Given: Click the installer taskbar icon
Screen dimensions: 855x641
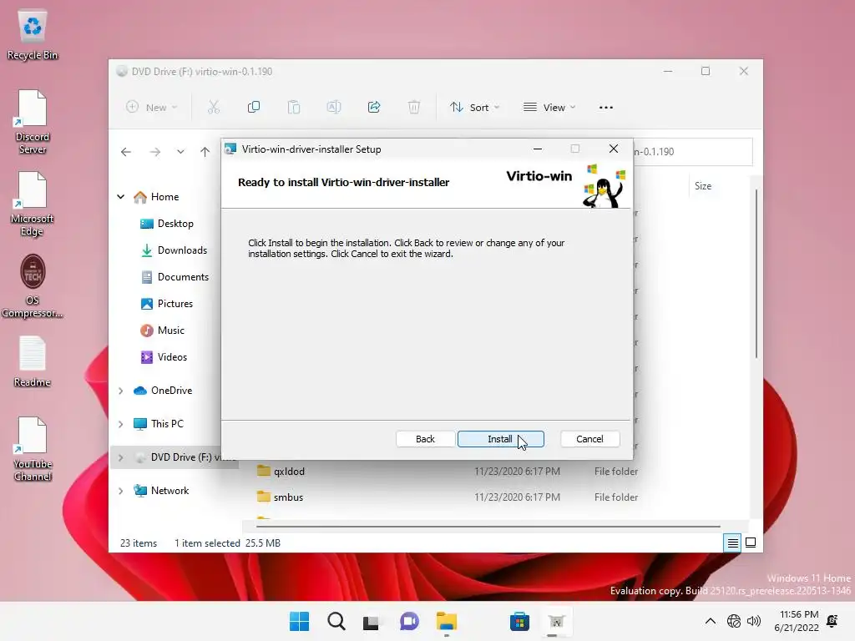Looking at the screenshot, I should pyautogui.click(x=555, y=621).
